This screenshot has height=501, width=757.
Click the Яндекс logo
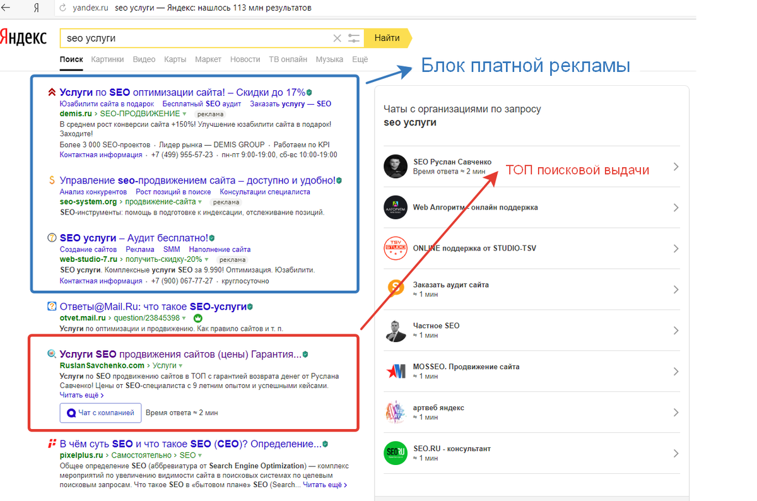point(24,37)
